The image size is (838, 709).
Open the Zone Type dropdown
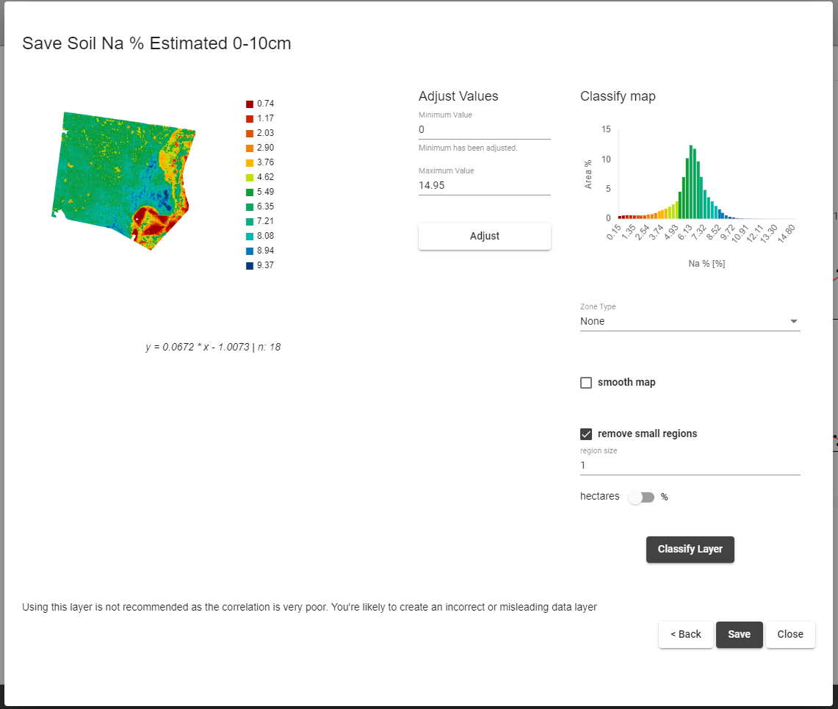click(690, 321)
